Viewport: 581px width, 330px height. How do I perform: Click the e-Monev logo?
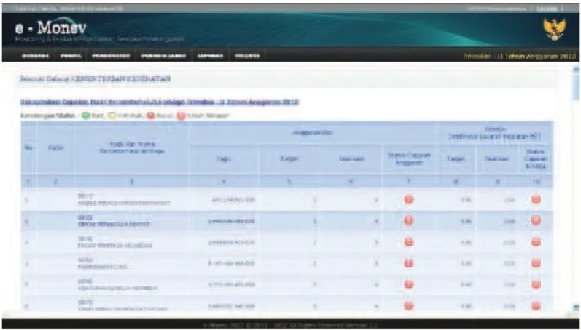click(51, 28)
